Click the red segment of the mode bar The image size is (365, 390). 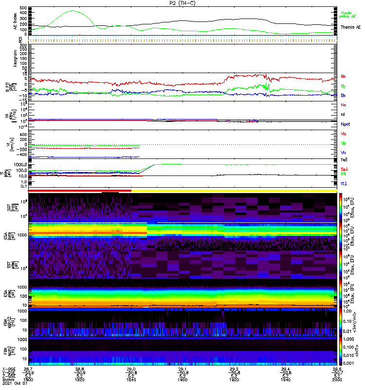click(79, 191)
